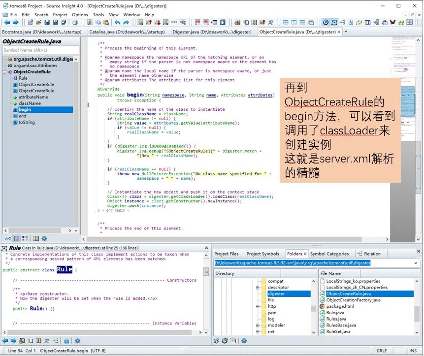Viewport: 424px width, 356px height.
Task: Open the Options menu
Action: click(80, 15)
